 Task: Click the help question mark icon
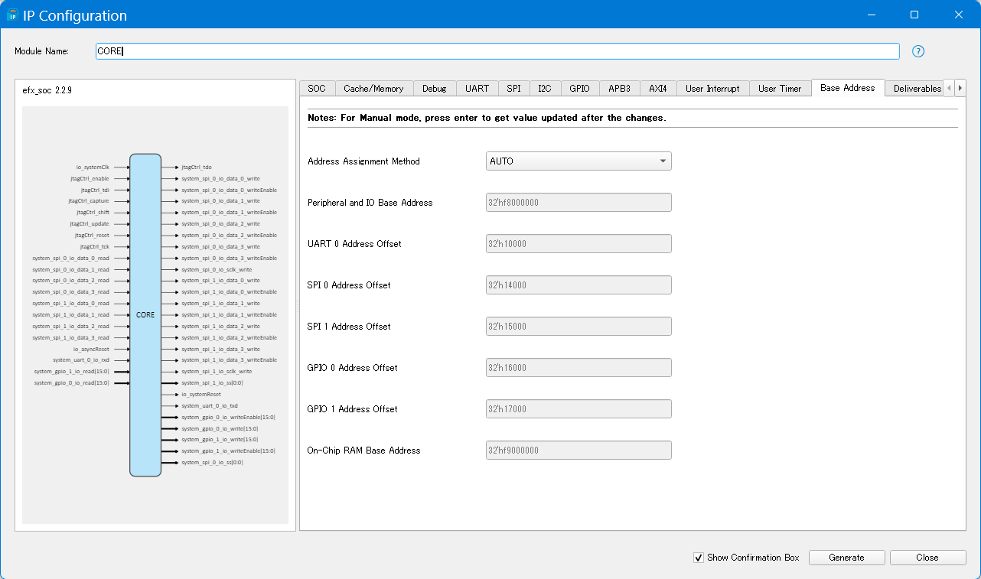pyautogui.click(x=918, y=51)
